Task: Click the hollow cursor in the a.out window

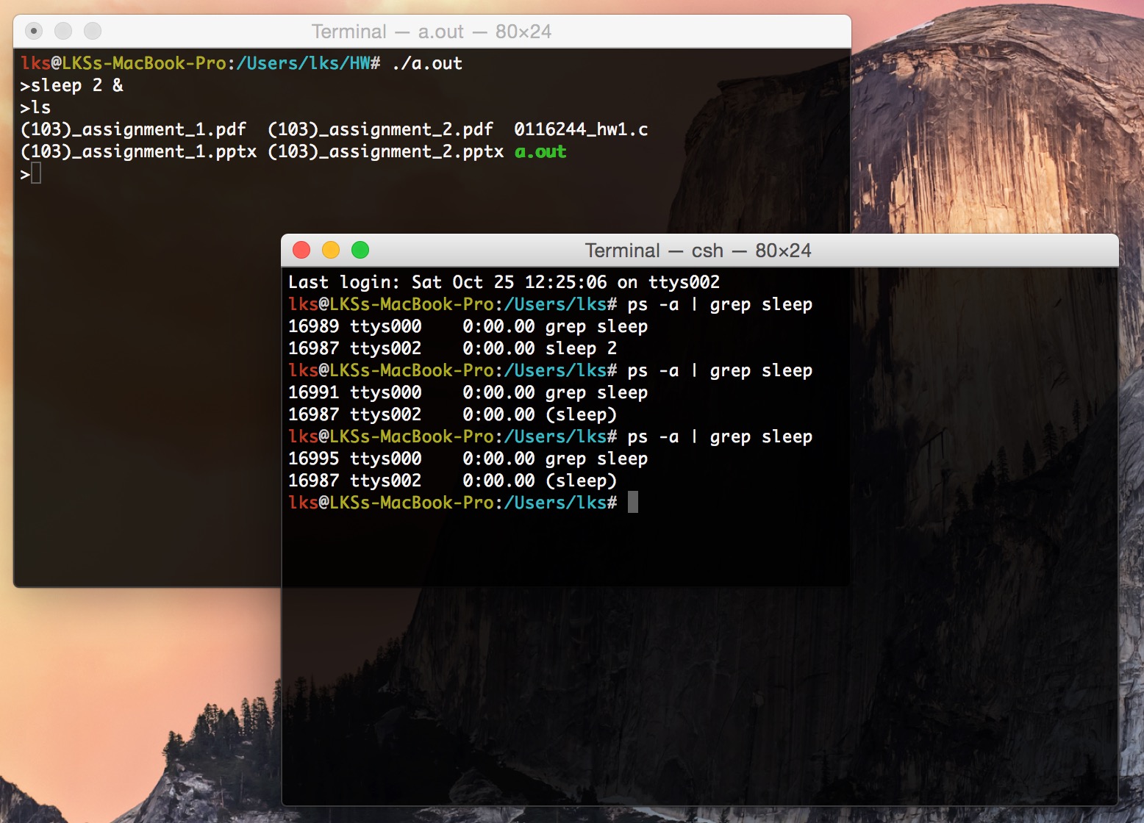Action: click(36, 173)
